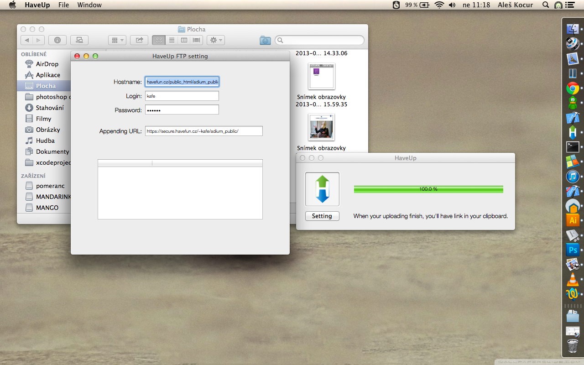The width and height of the screenshot is (584, 365).
Task: Open the Apple menu
Action: (12, 5)
